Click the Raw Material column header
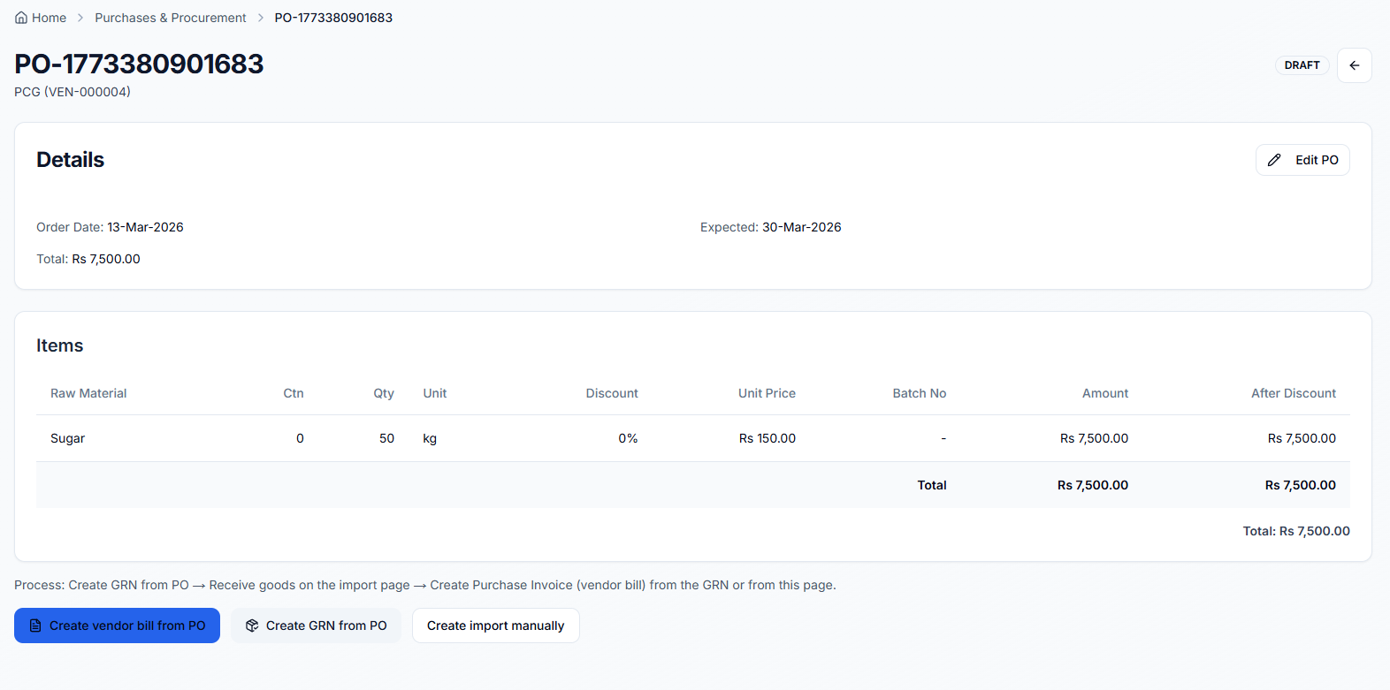Screen dimensions: 1390x690 pos(88,393)
